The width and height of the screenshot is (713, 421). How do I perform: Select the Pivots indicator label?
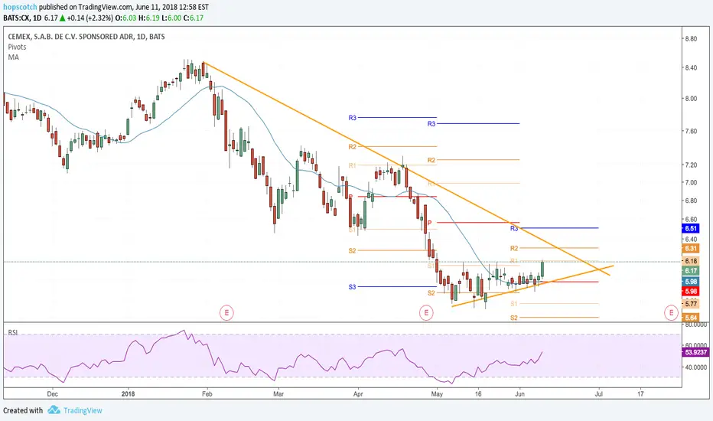click(x=17, y=47)
